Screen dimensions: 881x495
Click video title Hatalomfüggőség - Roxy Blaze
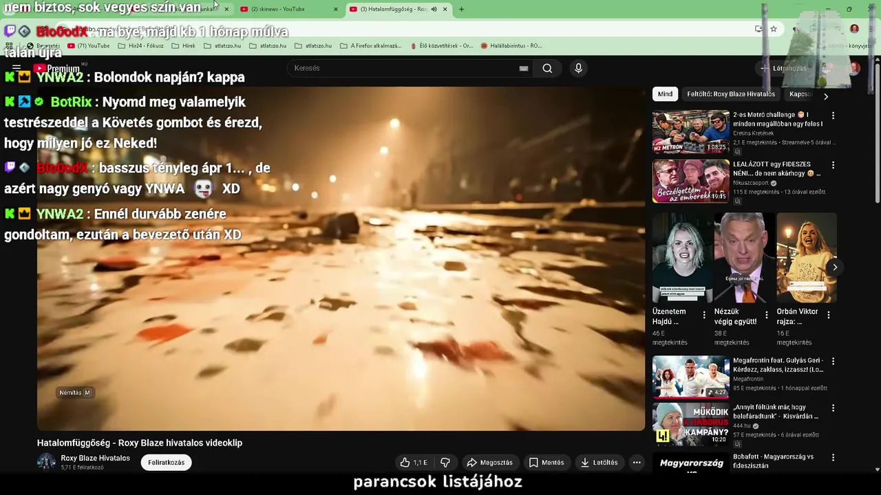point(140,443)
